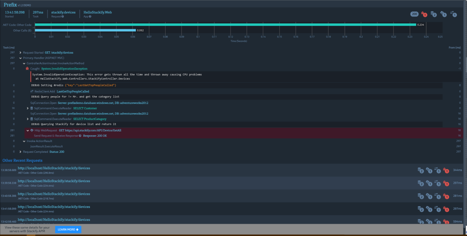Click GET https://api.stackify.com/API/Device/GetAll text
The width and height of the screenshot is (467, 236).
tap(90, 131)
